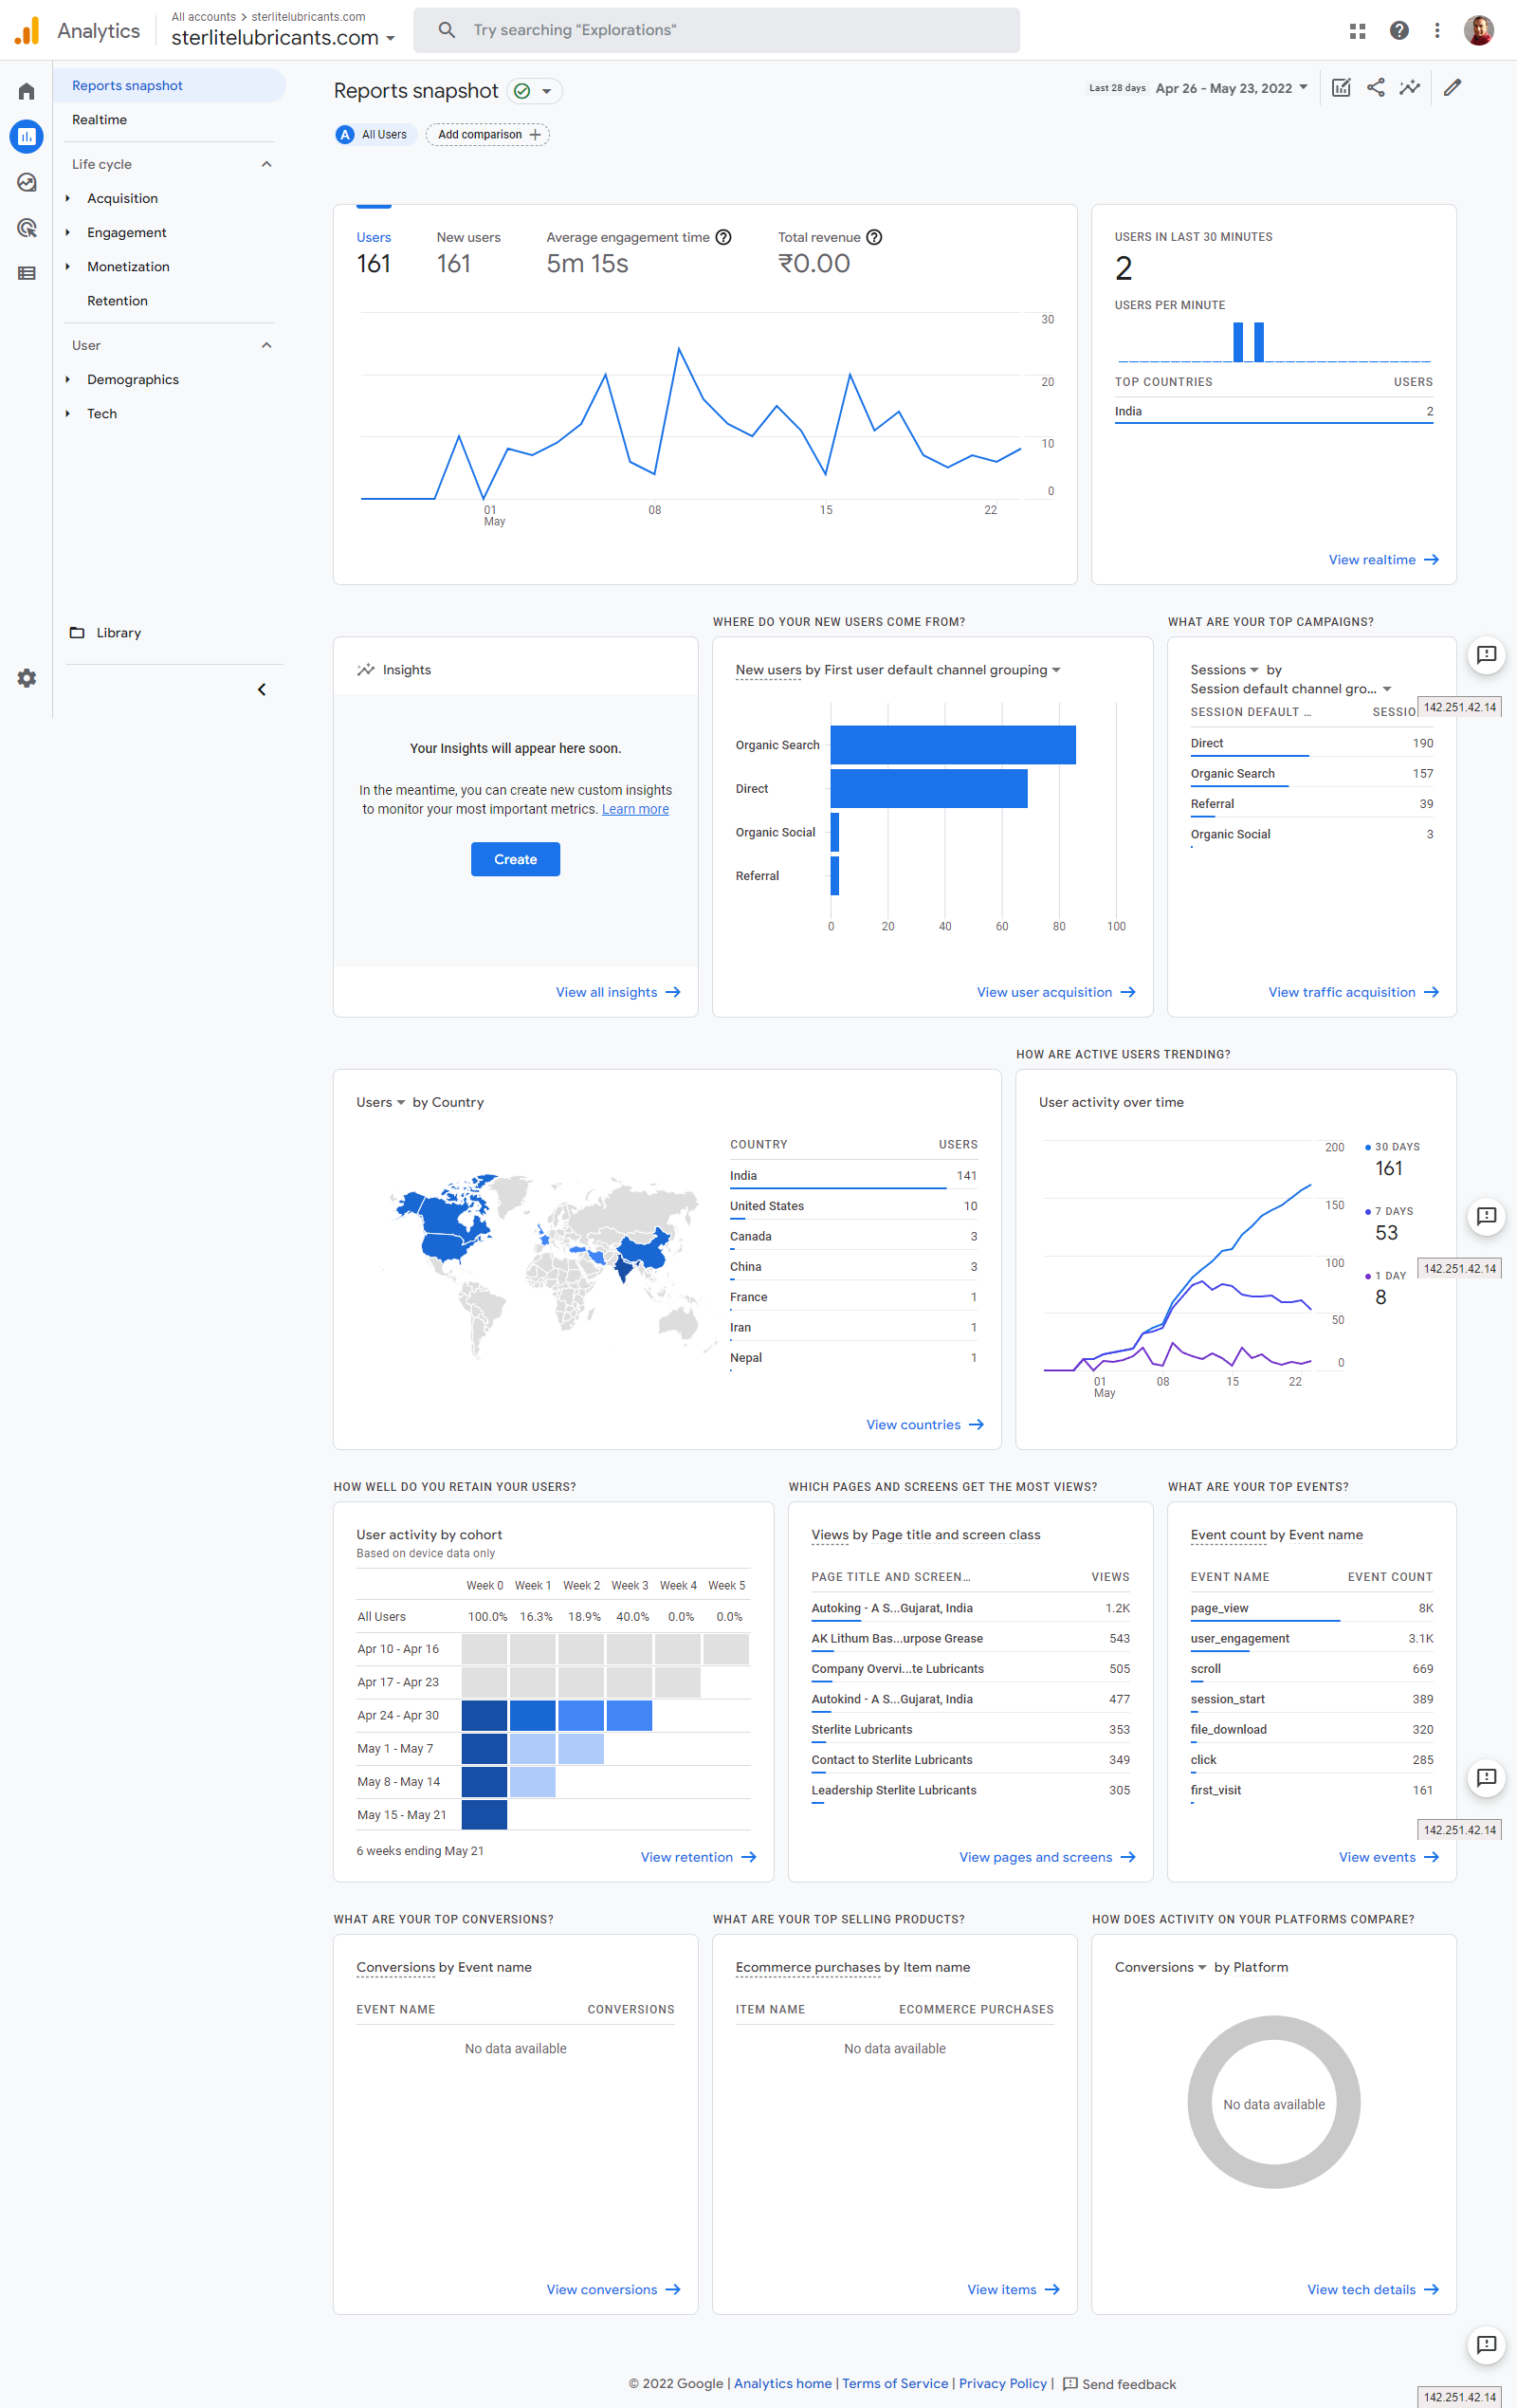
Task: Select the Reports icon in left rail
Action: [26, 136]
